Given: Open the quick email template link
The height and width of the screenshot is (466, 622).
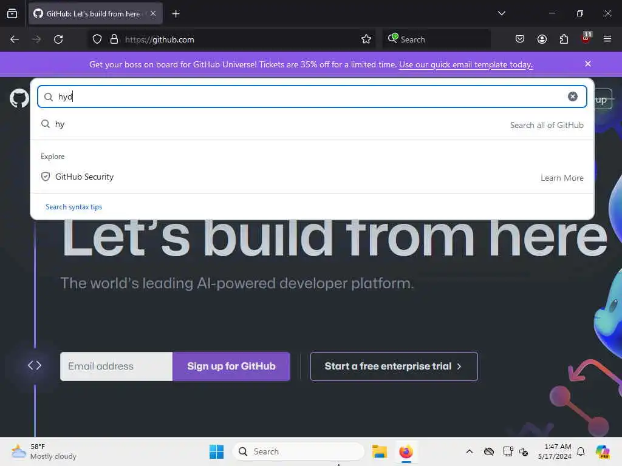Looking at the screenshot, I should [x=466, y=64].
